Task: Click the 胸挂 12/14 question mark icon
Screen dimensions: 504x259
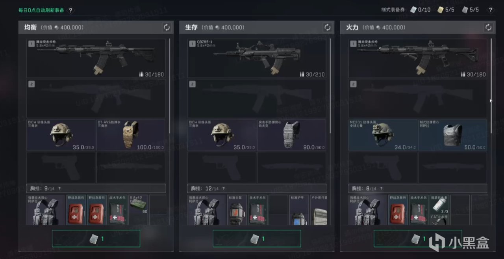Action: click(223, 188)
